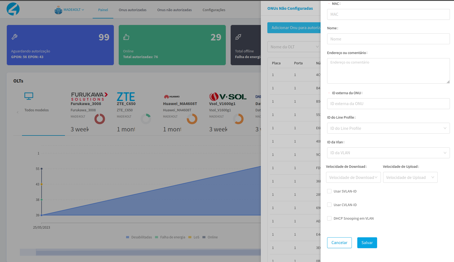Enable the Usar SVLAN-ID checkbox
This screenshot has height=262, width=454.
[x=329, y=191]
